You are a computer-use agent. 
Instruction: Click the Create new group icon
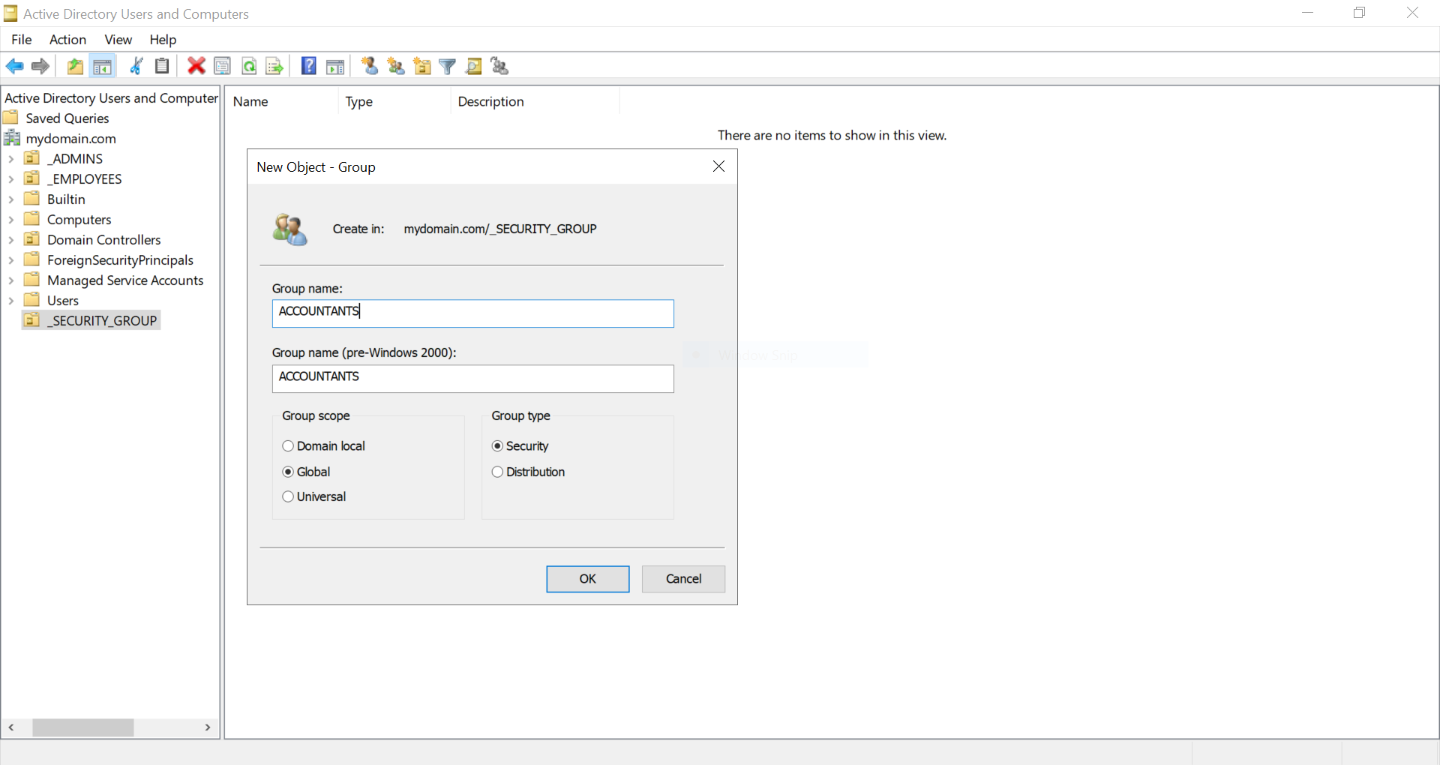(396, 66)
